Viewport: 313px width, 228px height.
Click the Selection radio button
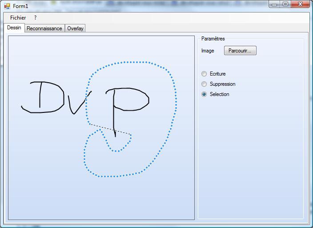click(x=204, y=94)
